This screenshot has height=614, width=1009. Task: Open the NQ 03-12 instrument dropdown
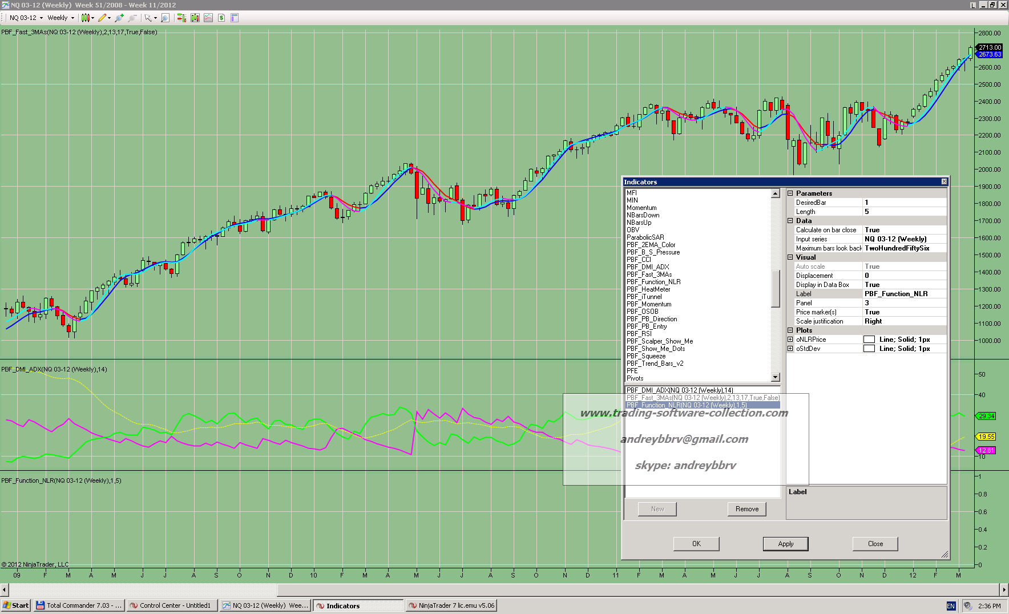(x=26, y=18)
